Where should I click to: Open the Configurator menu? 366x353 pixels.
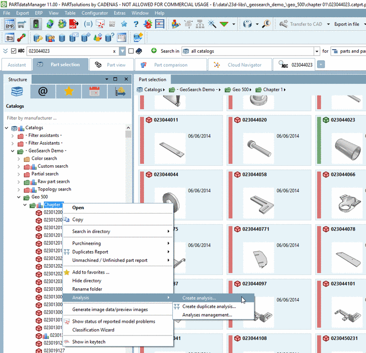(x=95, y=13)
